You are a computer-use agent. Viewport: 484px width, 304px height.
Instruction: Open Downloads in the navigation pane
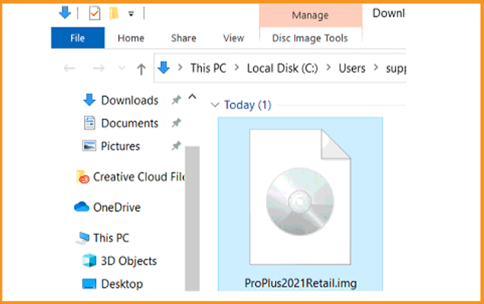click(x=130, y=100)
